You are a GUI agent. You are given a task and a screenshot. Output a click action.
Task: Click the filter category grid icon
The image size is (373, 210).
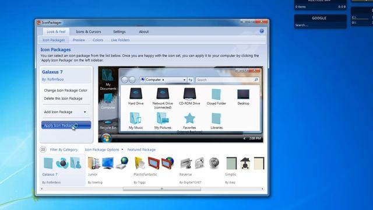(43, 149)
